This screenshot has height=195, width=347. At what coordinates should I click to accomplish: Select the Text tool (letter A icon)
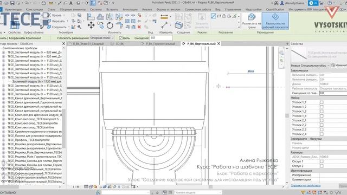pyautogui.click(x=71, y=3)
